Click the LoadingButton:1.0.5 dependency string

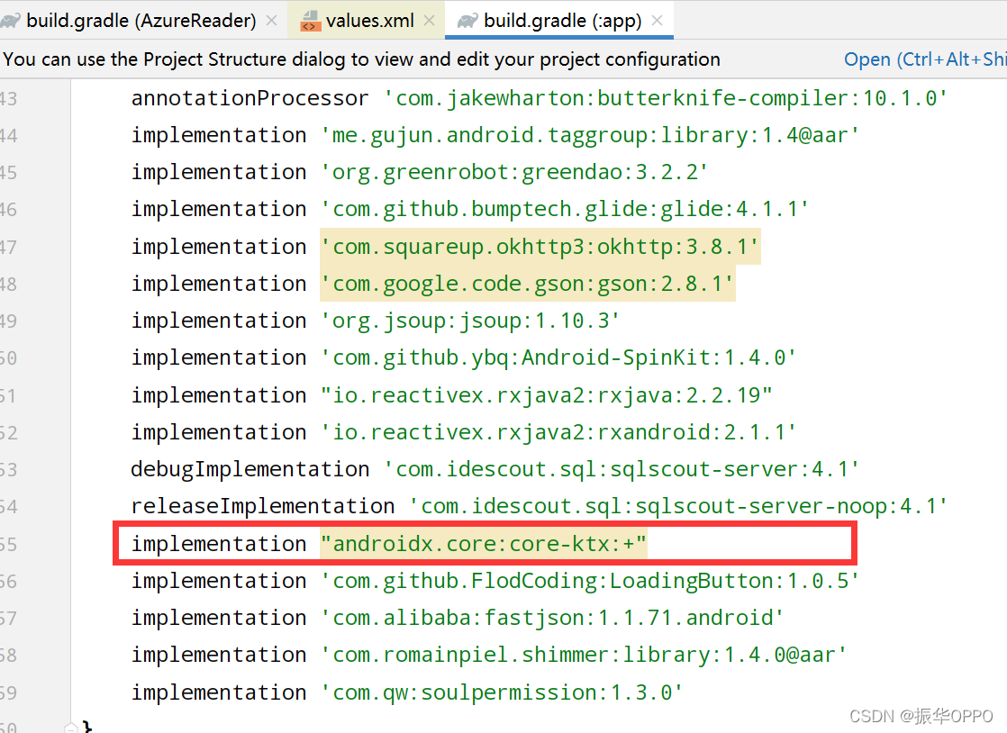coord(590,582)
